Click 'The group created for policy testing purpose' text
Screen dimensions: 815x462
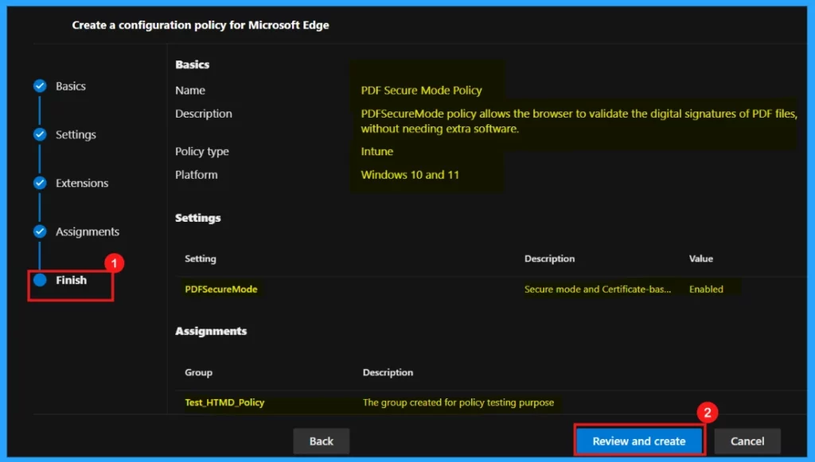[458, 402]
